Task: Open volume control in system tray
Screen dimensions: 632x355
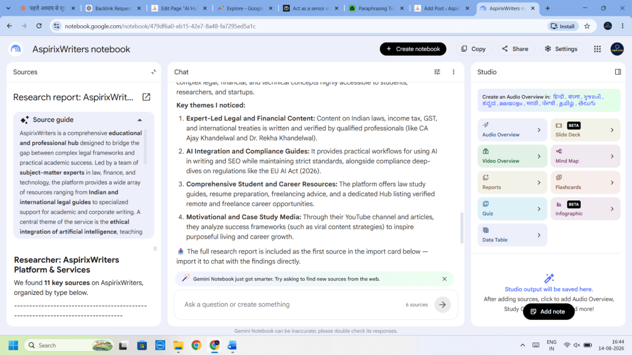Action: [x=577, y=345]
